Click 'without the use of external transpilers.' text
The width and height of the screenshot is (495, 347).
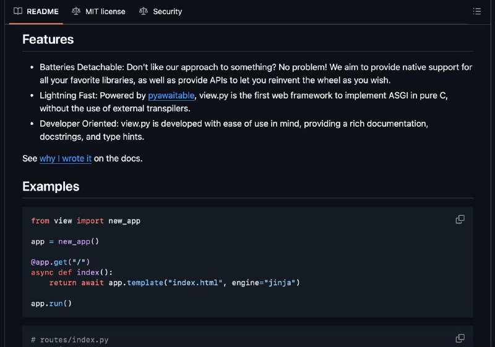click(x=115, y=108)
